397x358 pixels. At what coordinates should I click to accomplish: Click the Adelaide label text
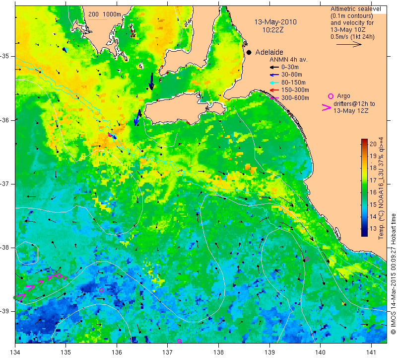pos(269,52)
